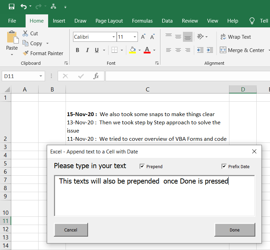Open the Insert Function fx icon
The image size is (270, 250).
click(96, 76)
